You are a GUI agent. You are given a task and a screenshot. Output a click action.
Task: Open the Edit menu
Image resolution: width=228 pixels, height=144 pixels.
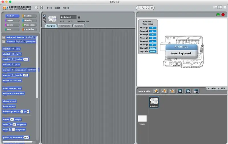tap(57, 8)
